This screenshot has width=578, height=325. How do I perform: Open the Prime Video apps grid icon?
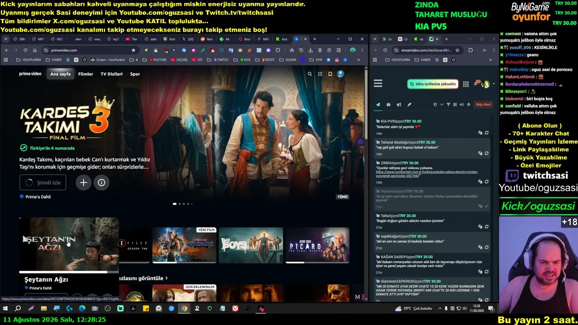point(320,74)
